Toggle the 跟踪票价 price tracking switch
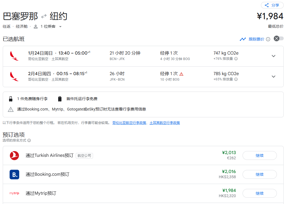Image resolution: width=287 pixels, height=204 pixels. (278, 39)
